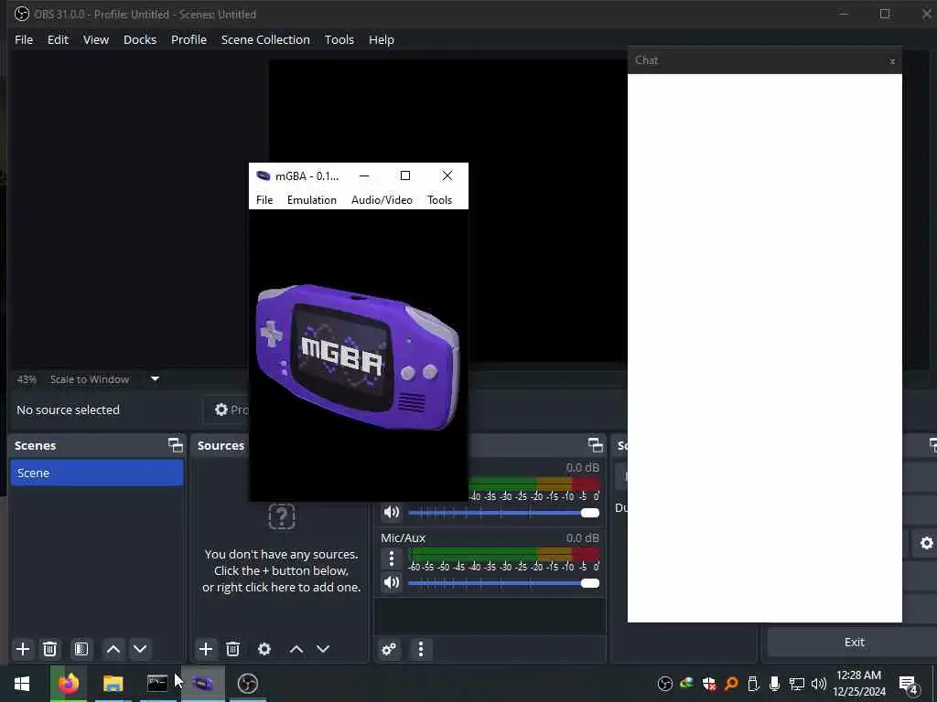Open the mGBA Audio/Video menu
Screen dimensions: 937x702
382,200
